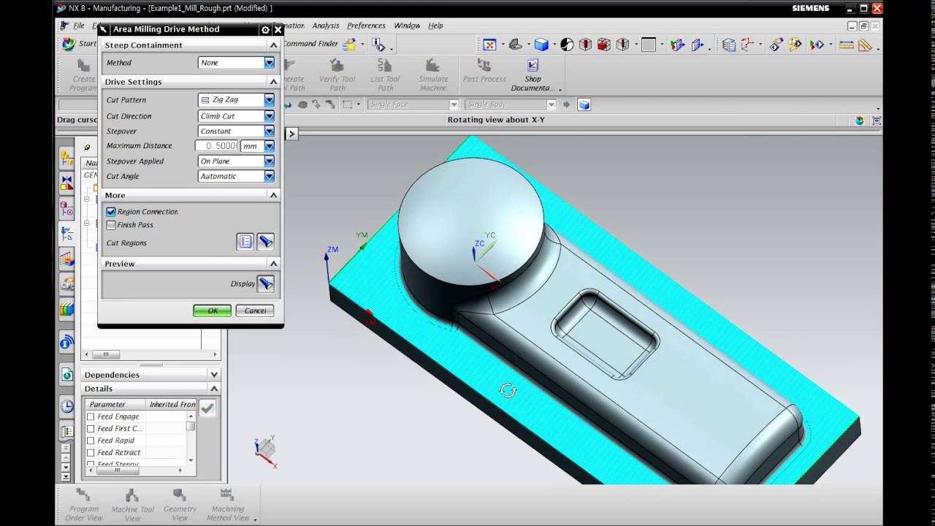
Task: Click OK in Area Milling dialog
Action: 213,310
